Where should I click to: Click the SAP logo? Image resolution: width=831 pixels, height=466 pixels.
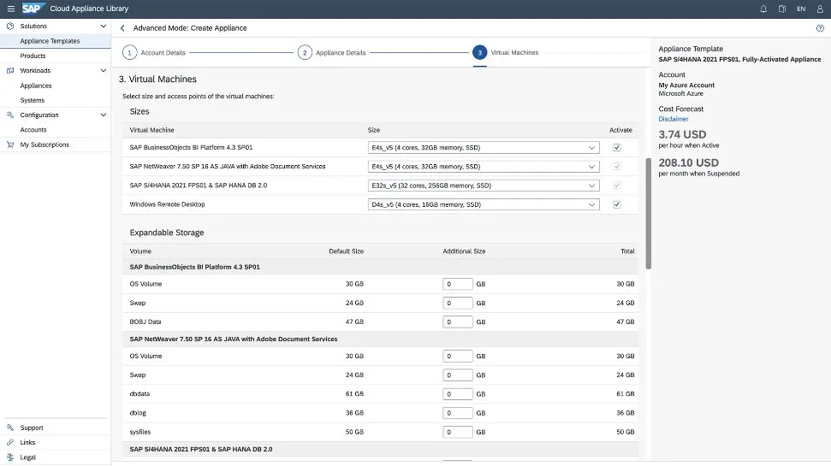33,9
